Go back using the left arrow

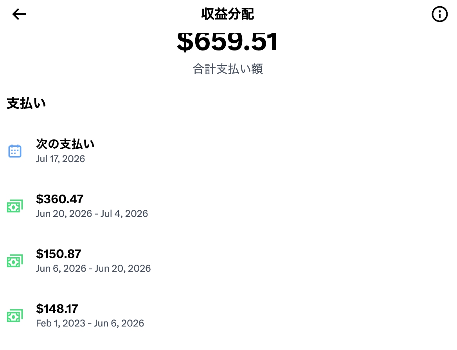click(19, 14)
